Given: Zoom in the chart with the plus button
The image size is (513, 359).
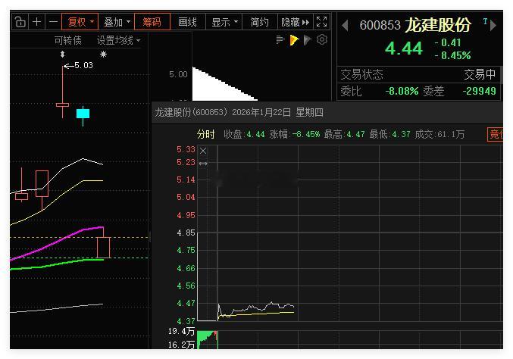Looking at the screenshot, I should pos(36,22).
